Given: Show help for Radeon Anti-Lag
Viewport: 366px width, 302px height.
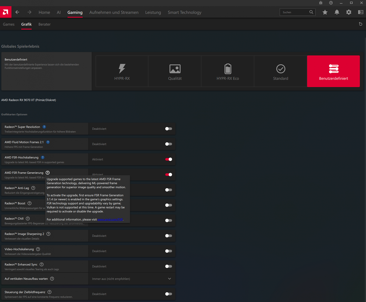Looking at the screenshot, I should [x=33, y=188].
